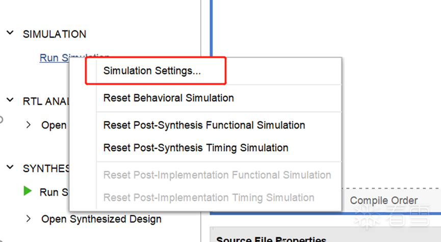Click the green Run Synthesis play icon
Screen dimensions: 441x242
28,192
